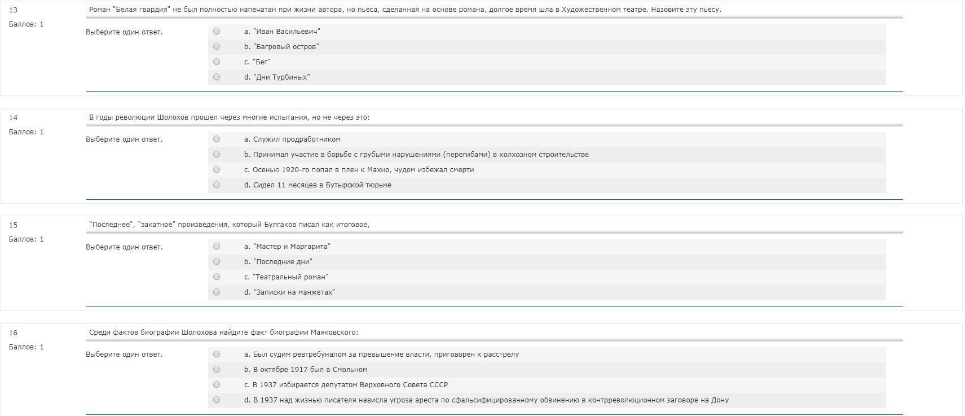Click answer text "В 1937 избирается депутатом Верховного Совета СССР"
Viewport: 965px width, 416px height.
(x=346, y=385)
